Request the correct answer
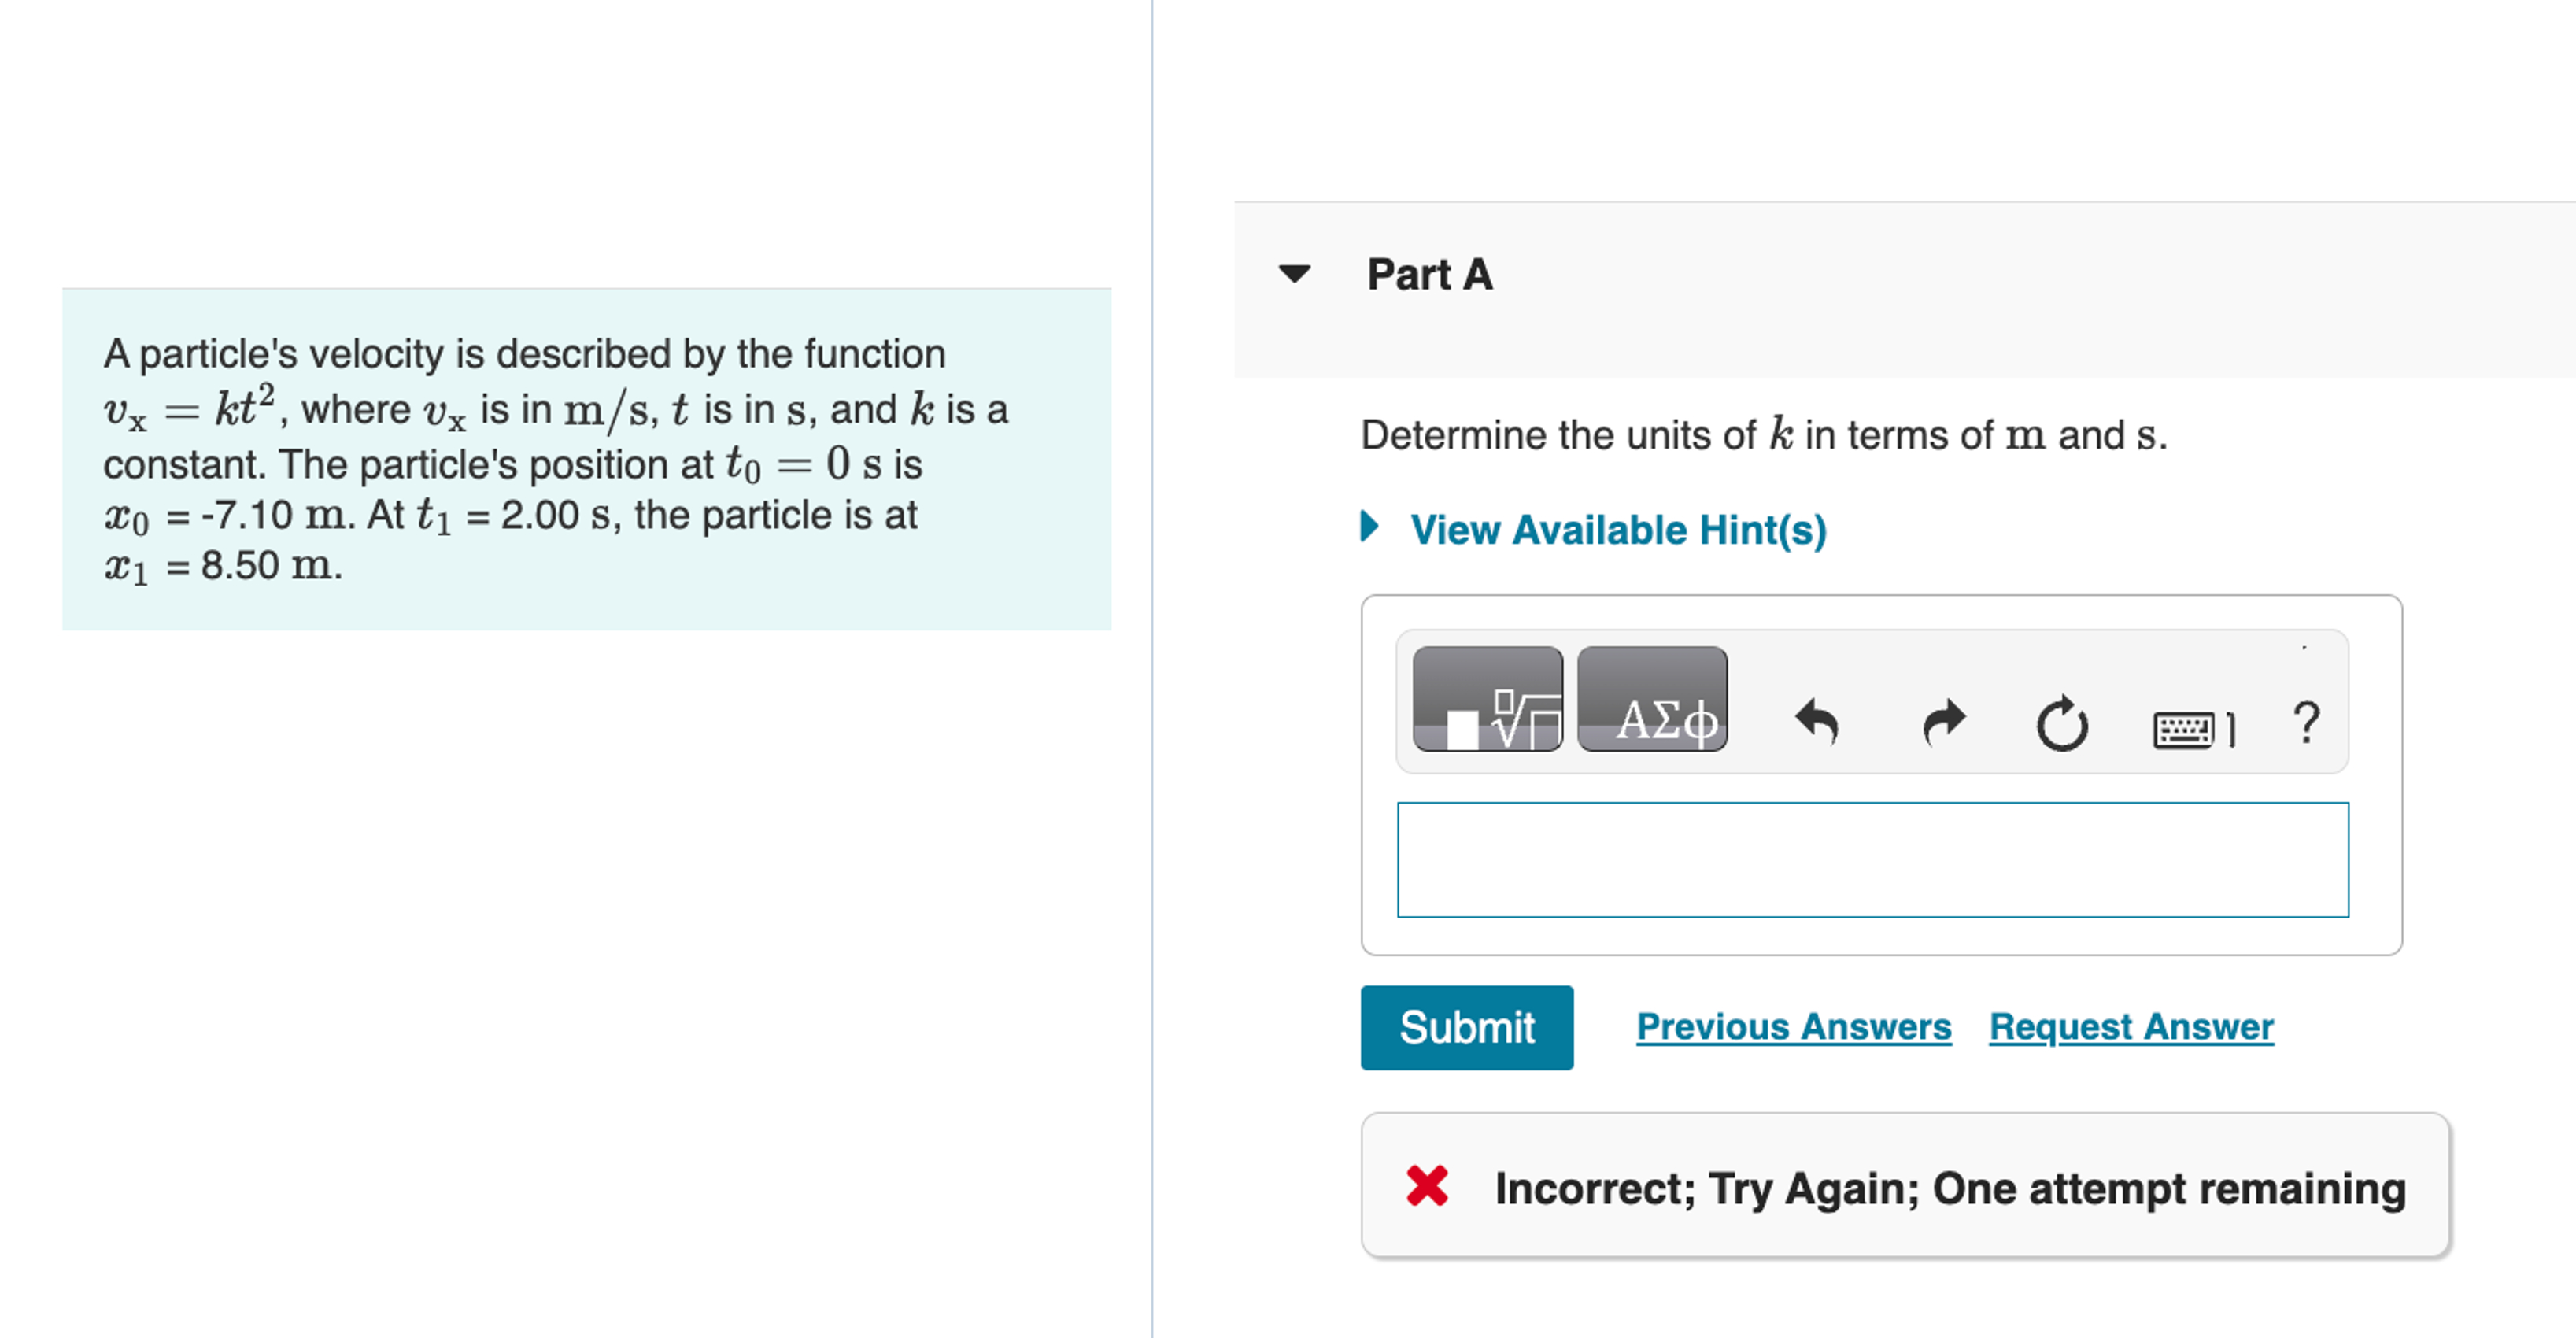Viewport: 2576px width, 1338px height. click(2131, 1026)
